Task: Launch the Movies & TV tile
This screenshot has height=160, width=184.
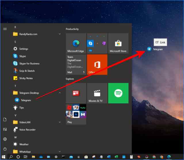Action: coord(97,93)
